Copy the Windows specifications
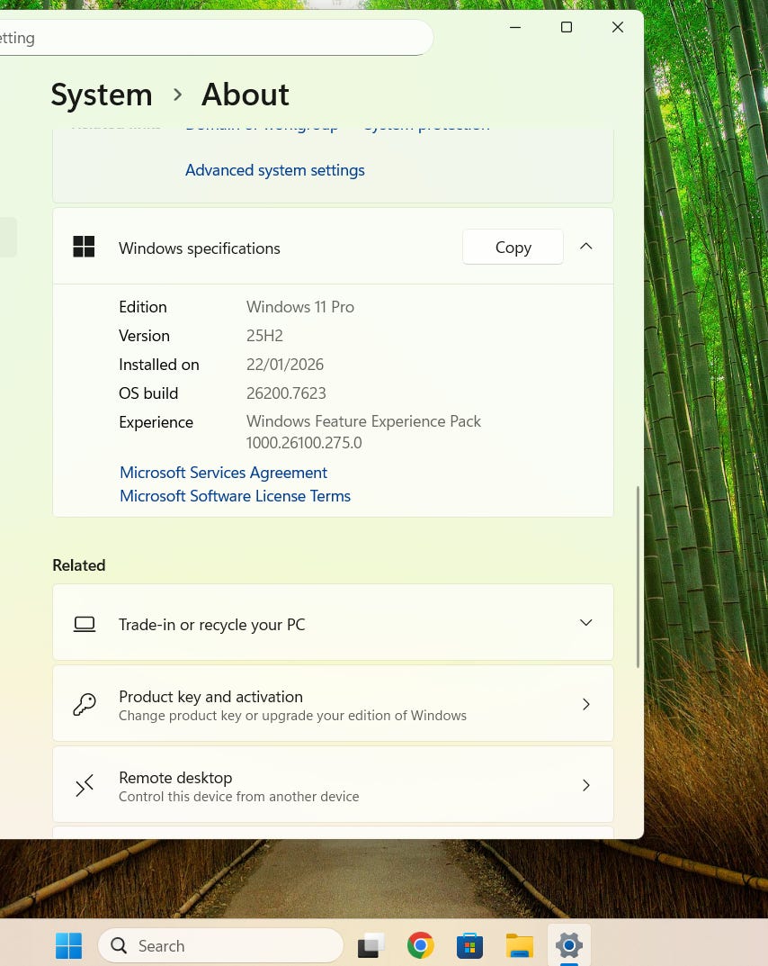Image resolution: width=768 pixels, height=966 pixels. click(x=513, y=248)
